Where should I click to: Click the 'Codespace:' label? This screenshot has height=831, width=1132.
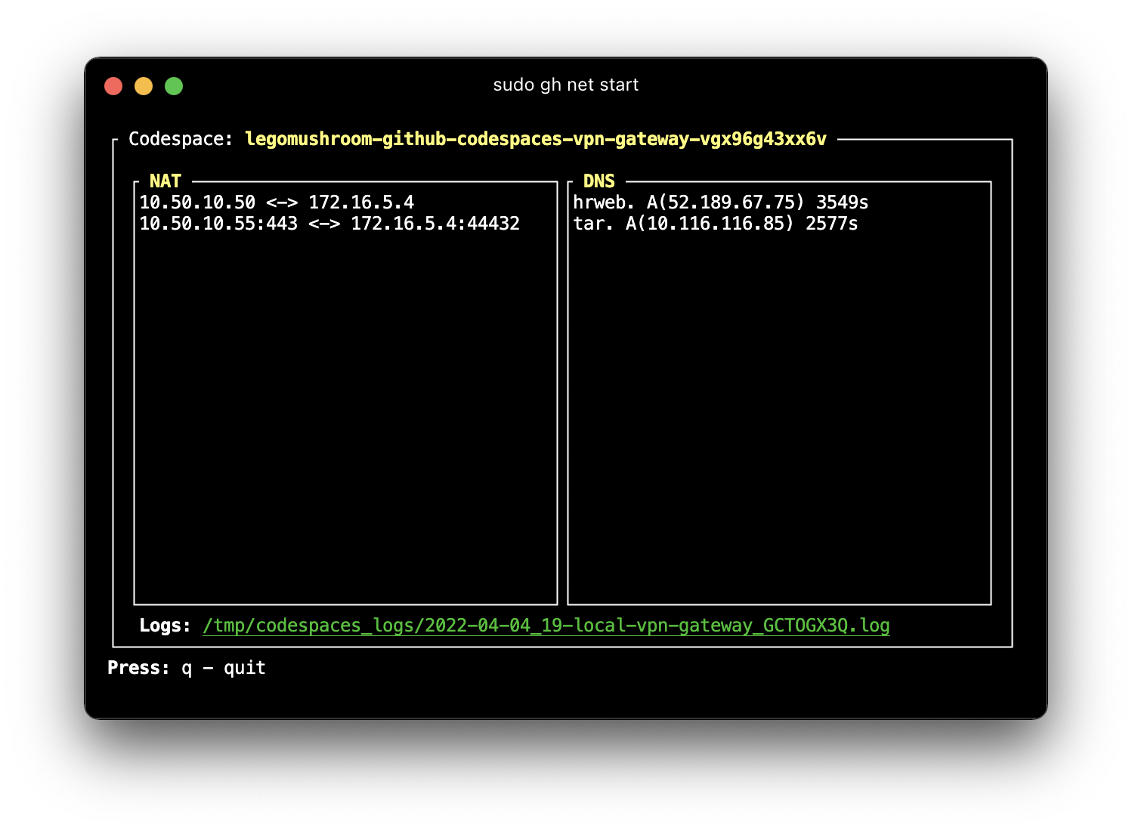[181, 139]
